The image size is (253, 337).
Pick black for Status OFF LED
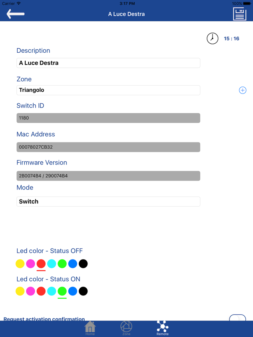[x=83, y=264]
